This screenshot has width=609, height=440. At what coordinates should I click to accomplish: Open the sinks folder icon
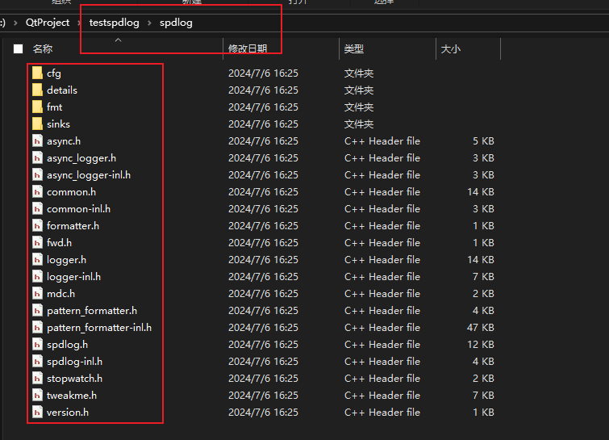tap(37, 124)
